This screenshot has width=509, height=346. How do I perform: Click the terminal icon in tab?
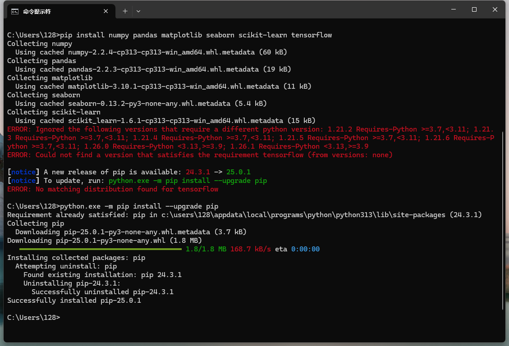(x=15, y=11)
